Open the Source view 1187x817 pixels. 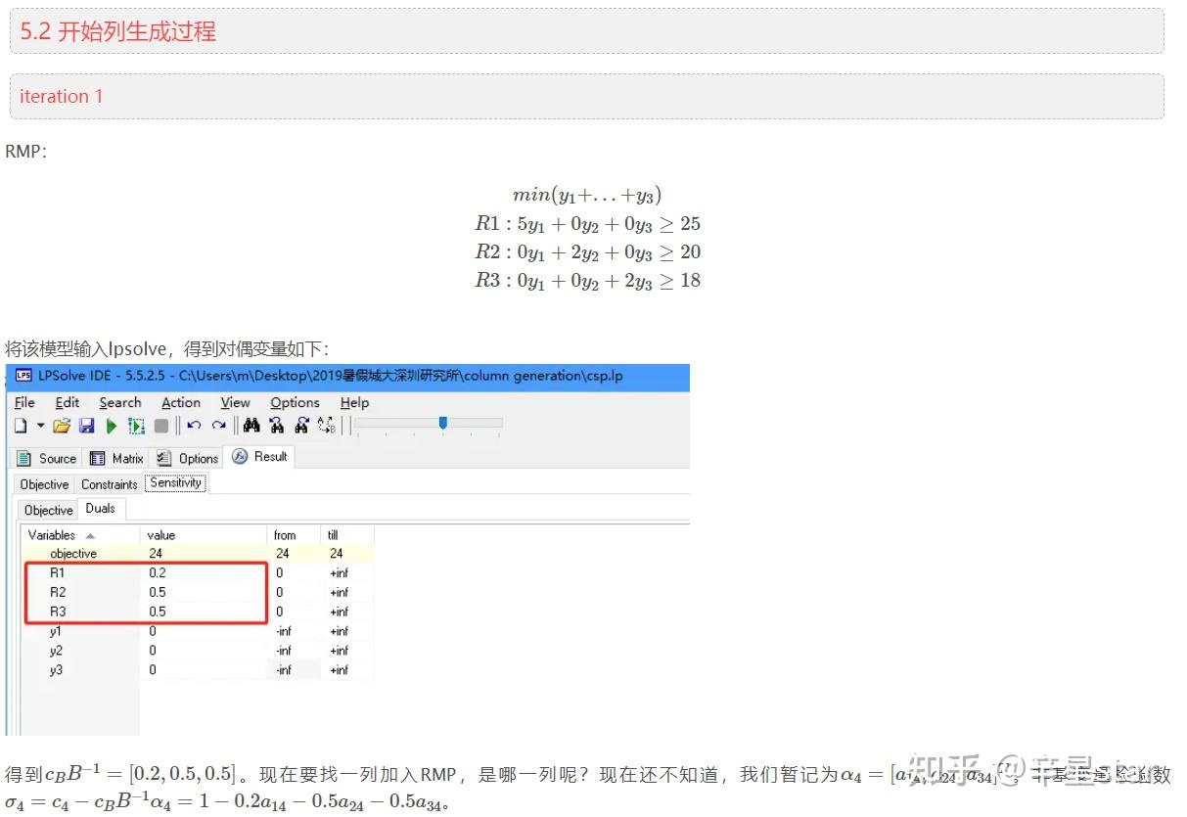point(56,457)
